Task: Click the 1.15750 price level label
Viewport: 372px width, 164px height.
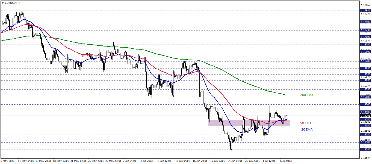Action: click(x=365, y=74)
